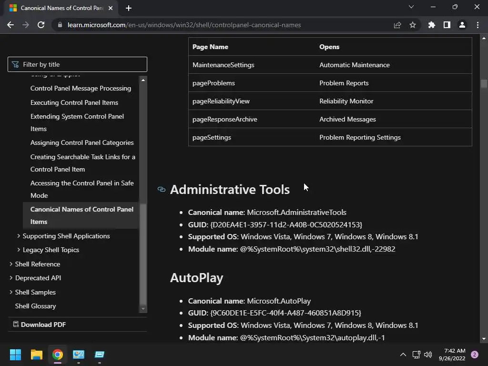Open the Shell Glossary page
The width and height of the screenshot is (488, 366).
(35, 306)
